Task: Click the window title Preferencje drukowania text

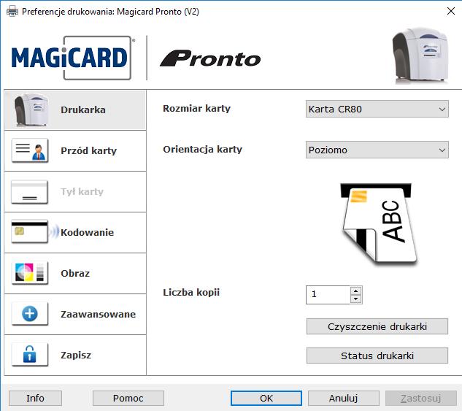Action: pos(110,12)
